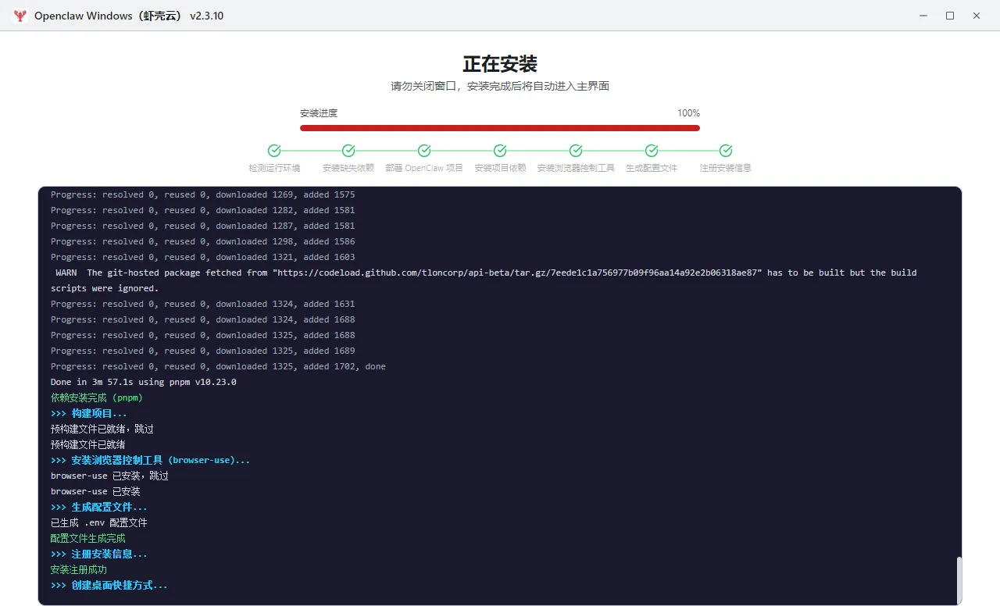The width and height of the screenshot is (1000, 606).
Task: Click log line 'downloaded 1269, added 1575'
Action: tap(203, 194)
